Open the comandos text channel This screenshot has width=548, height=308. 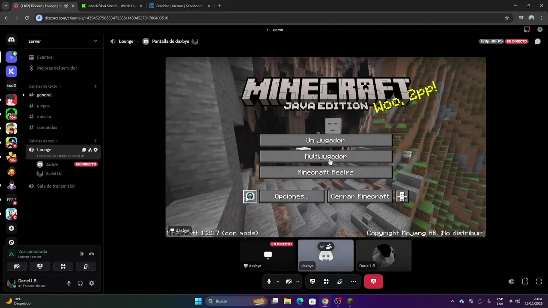click(63, 127)
